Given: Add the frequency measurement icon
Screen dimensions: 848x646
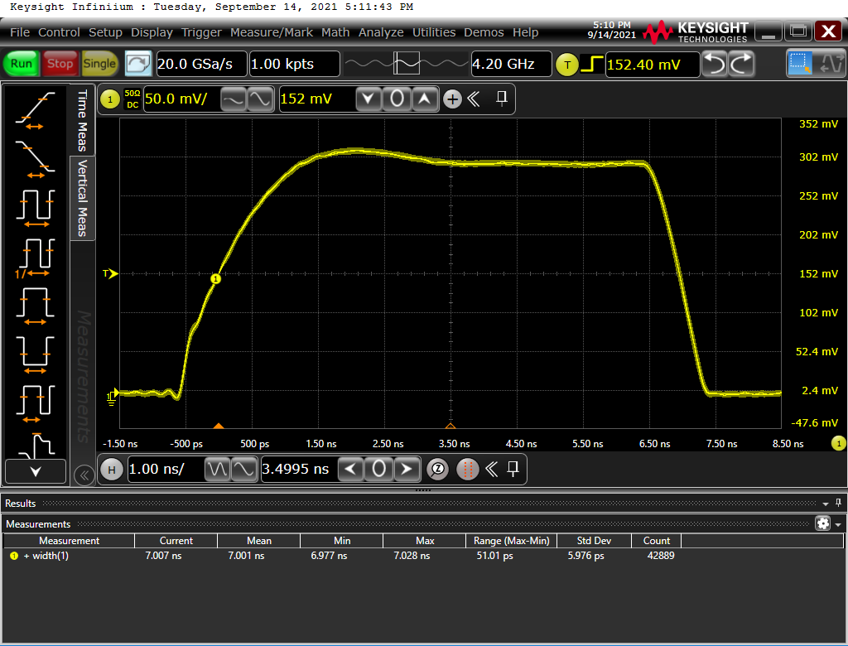Looking at the screenshot, I should [x=35, y=256].
